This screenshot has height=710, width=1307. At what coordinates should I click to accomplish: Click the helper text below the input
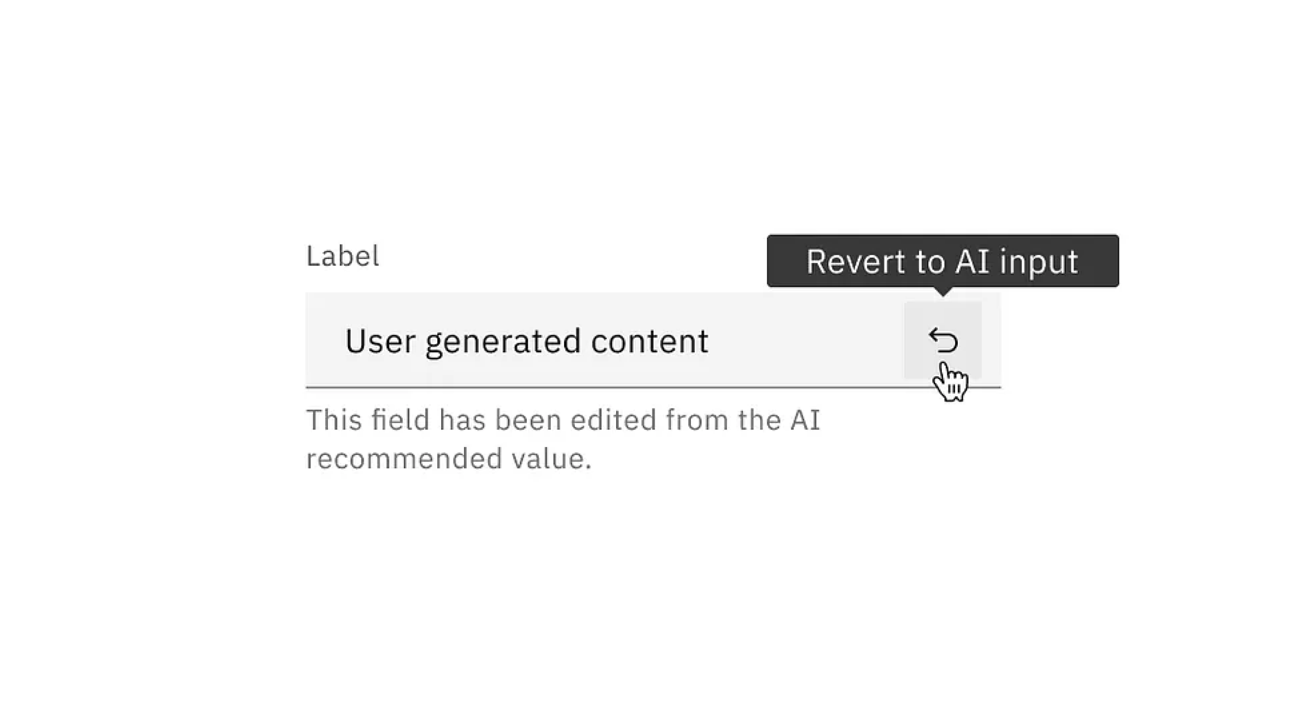point(562,439)
